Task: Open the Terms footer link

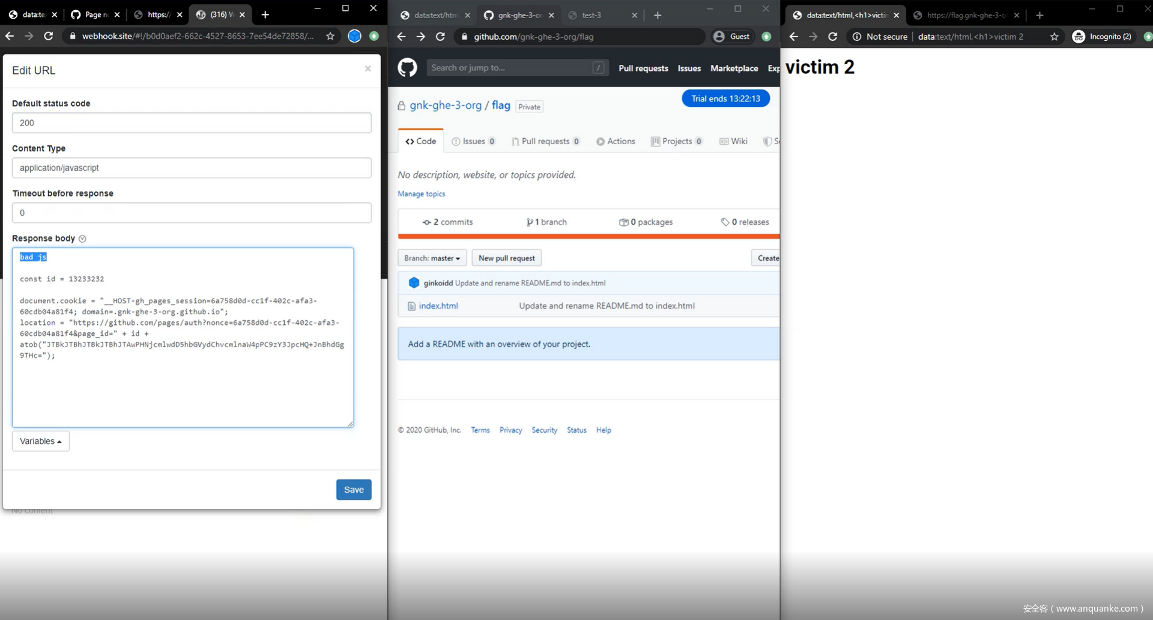Action: (480, 430)
